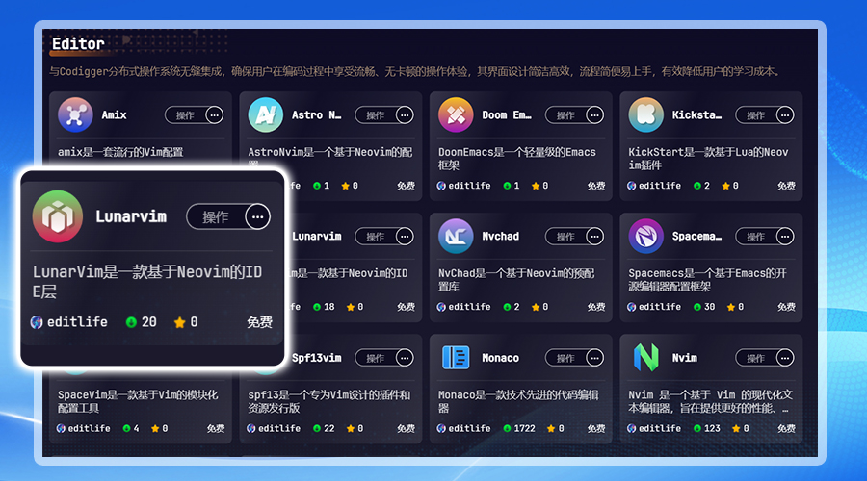The height and width of the screenshot is (481, 867).
Task: Open the ellipsis menu on Spacemacs card
Action: [785, 237]
